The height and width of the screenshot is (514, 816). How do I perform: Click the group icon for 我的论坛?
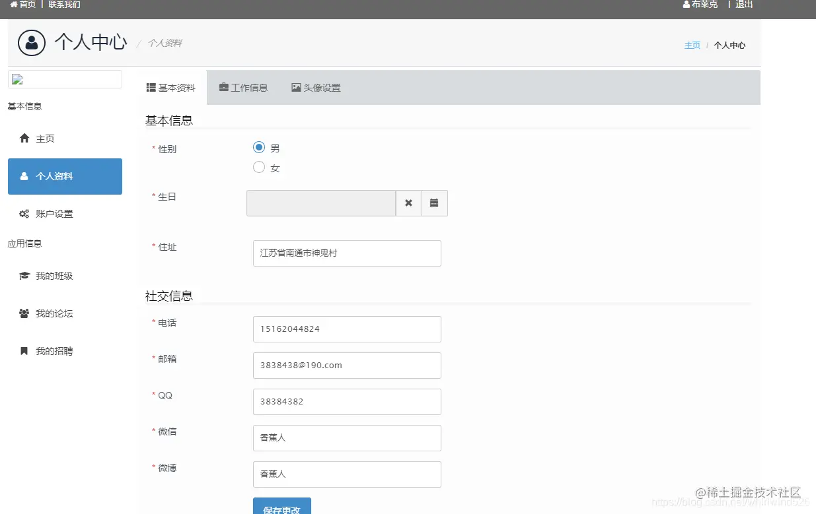click(x=24, y=313)
